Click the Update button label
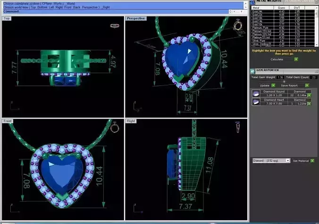The width and height of the screenshot is (319, 224). [264, 85]
